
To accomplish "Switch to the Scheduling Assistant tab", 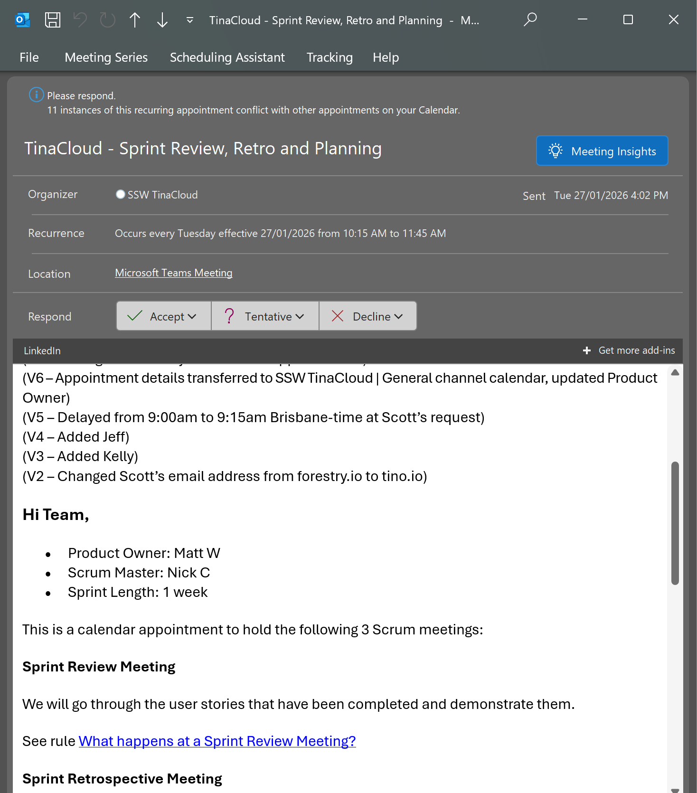I will (227, 57).
